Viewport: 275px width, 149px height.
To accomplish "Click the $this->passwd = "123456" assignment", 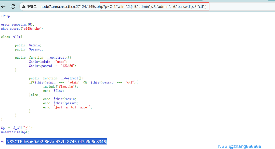I will point(53,66).
